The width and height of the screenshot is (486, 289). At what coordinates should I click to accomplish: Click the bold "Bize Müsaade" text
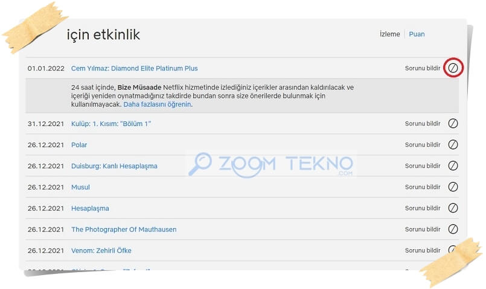(139, 87)
